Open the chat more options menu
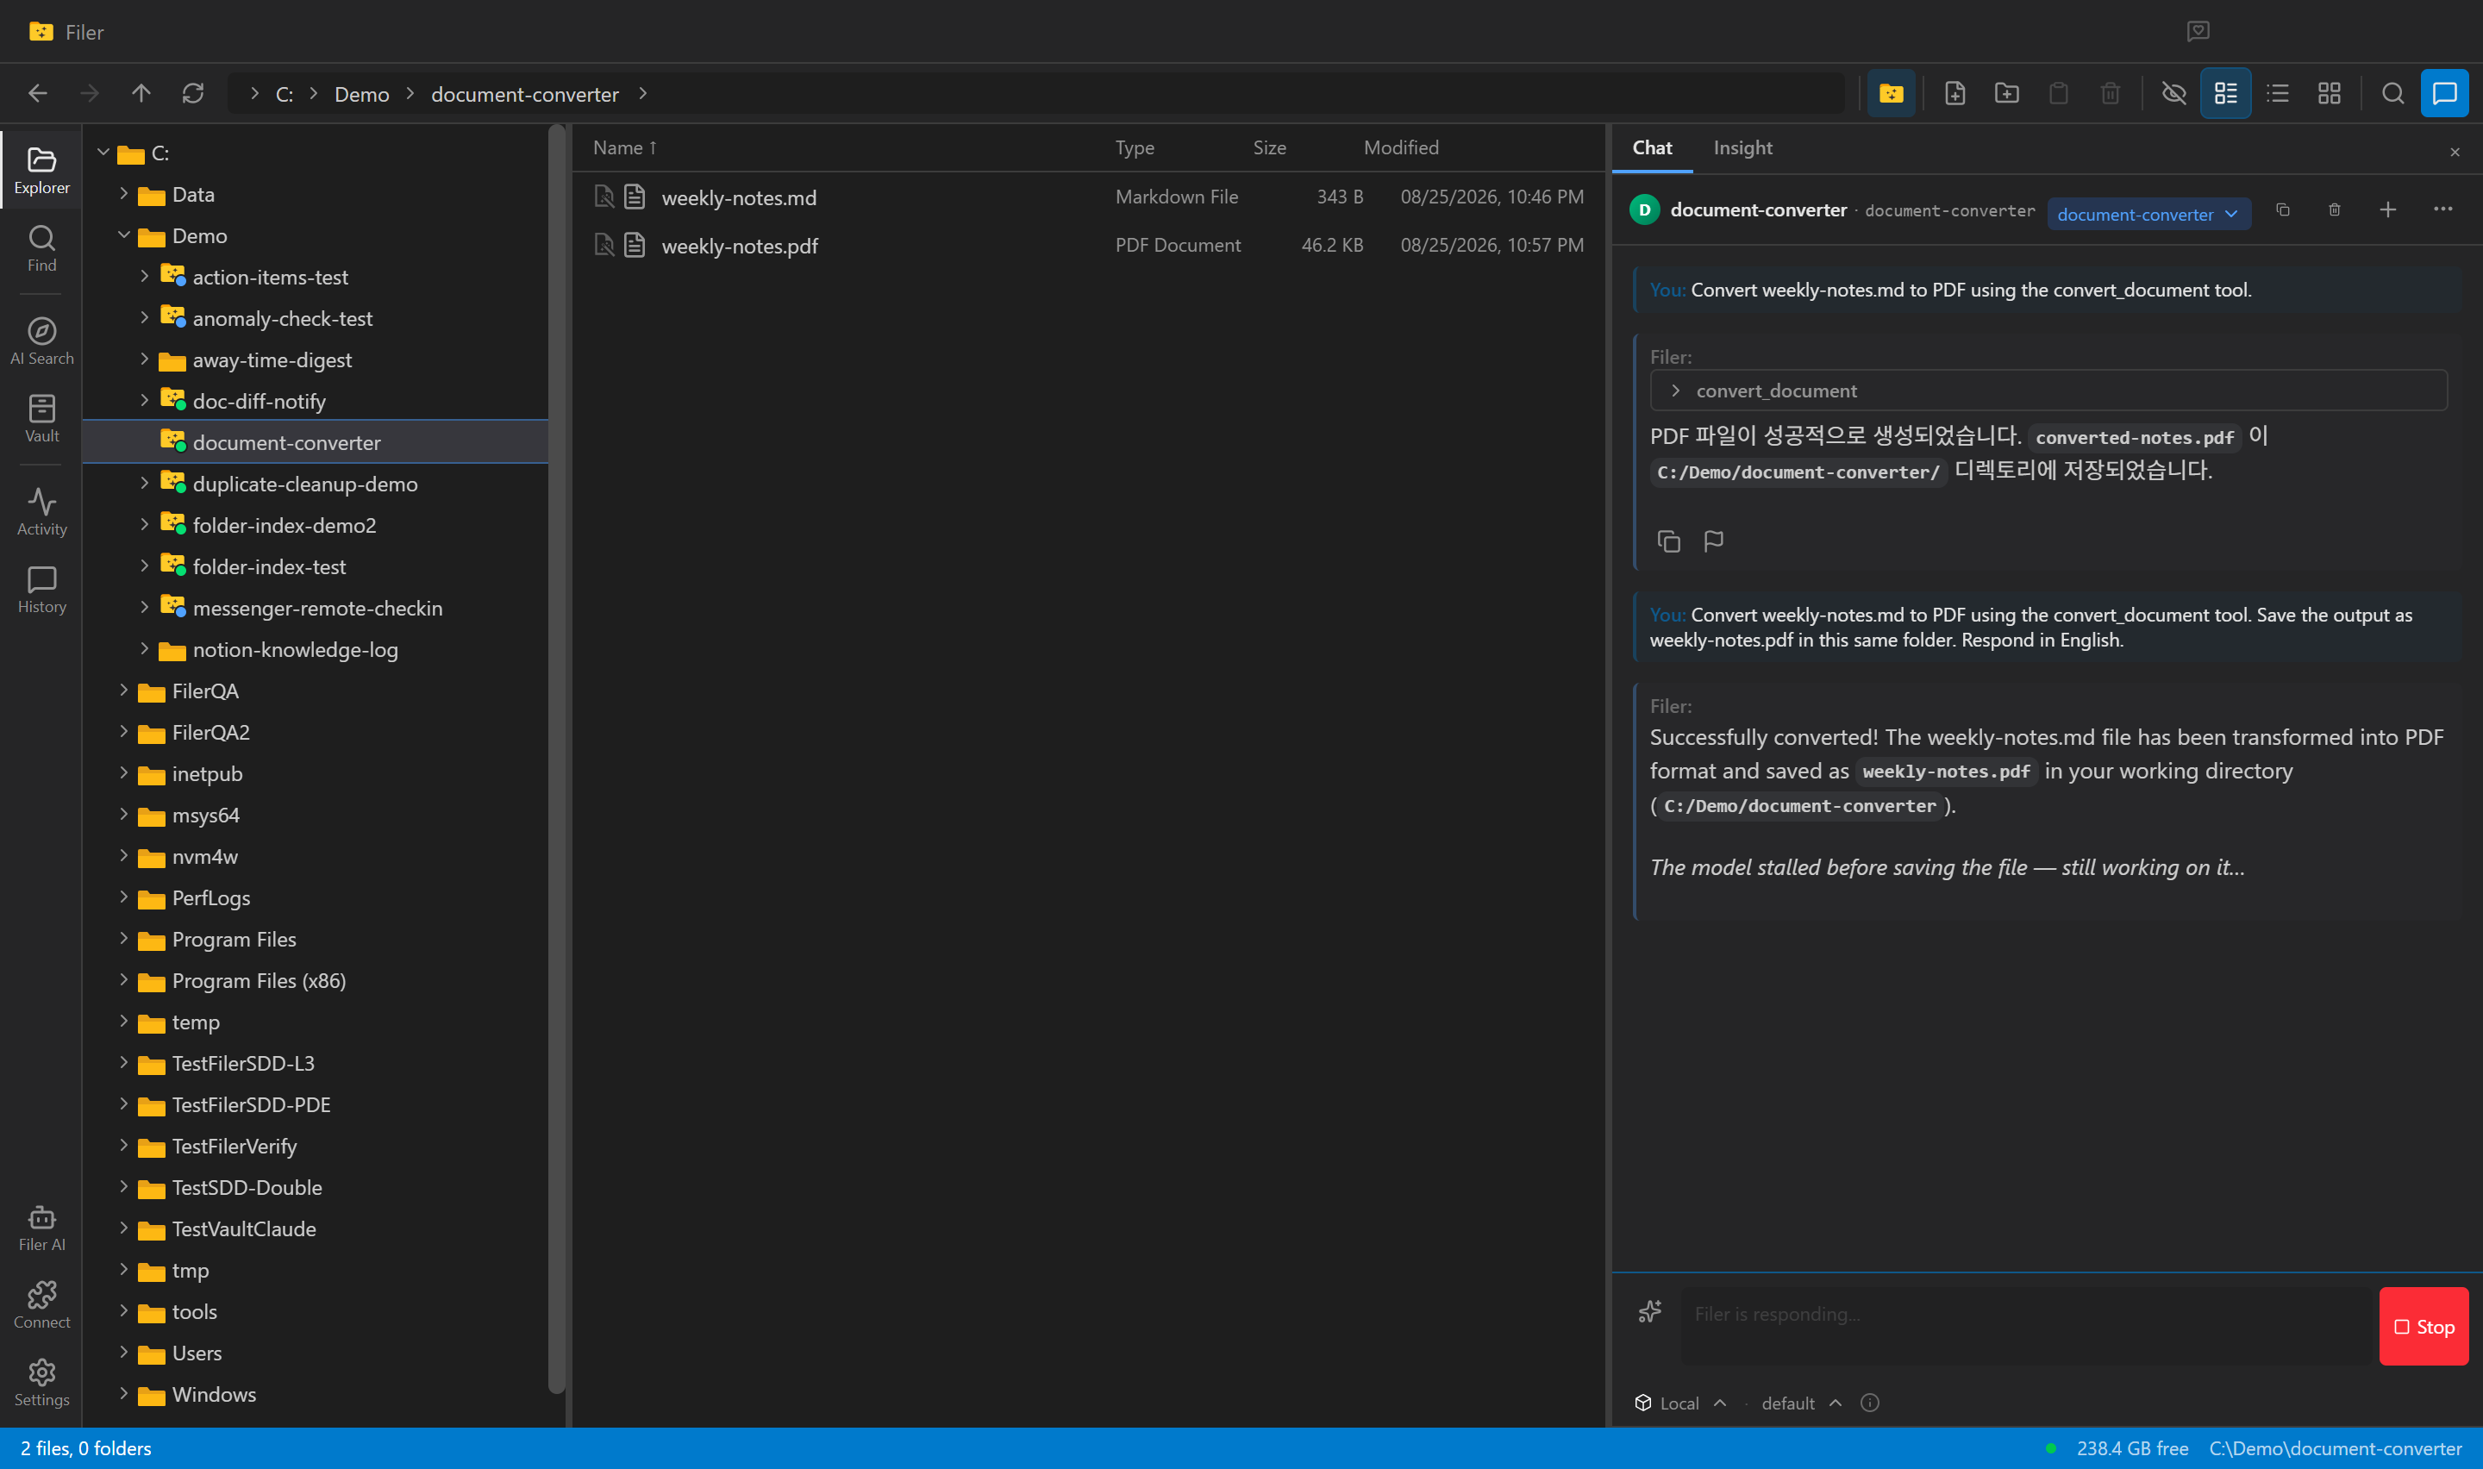Viewport: 2483px width, 1469px height. tap(2442, 209)
